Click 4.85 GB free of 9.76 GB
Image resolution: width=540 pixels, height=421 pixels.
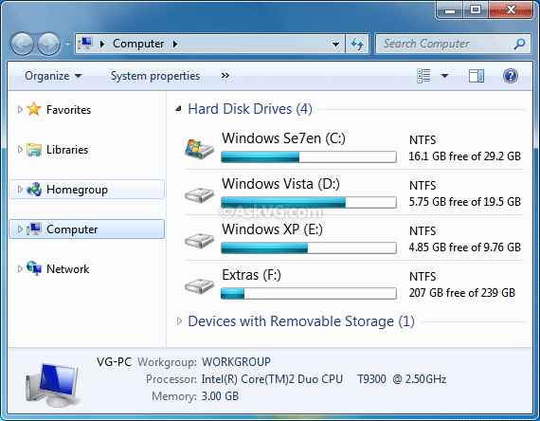(464, 247)
